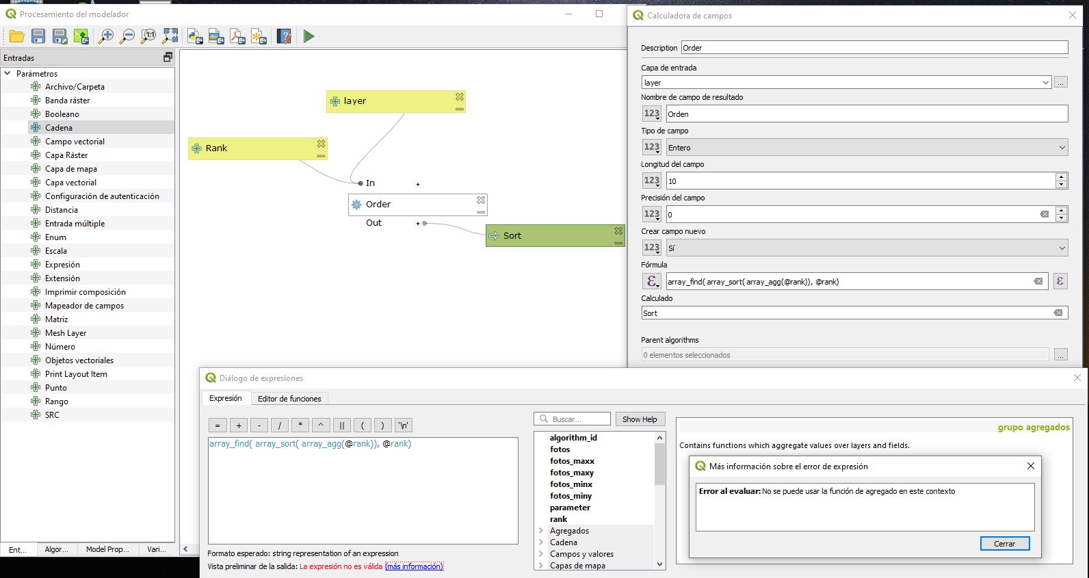Expand the Order node's Out links

tap(418, 224)
